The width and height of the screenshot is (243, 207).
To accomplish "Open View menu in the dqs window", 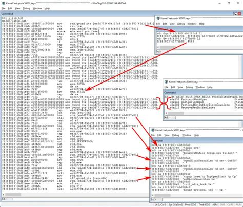I will (x=172, y=24).
